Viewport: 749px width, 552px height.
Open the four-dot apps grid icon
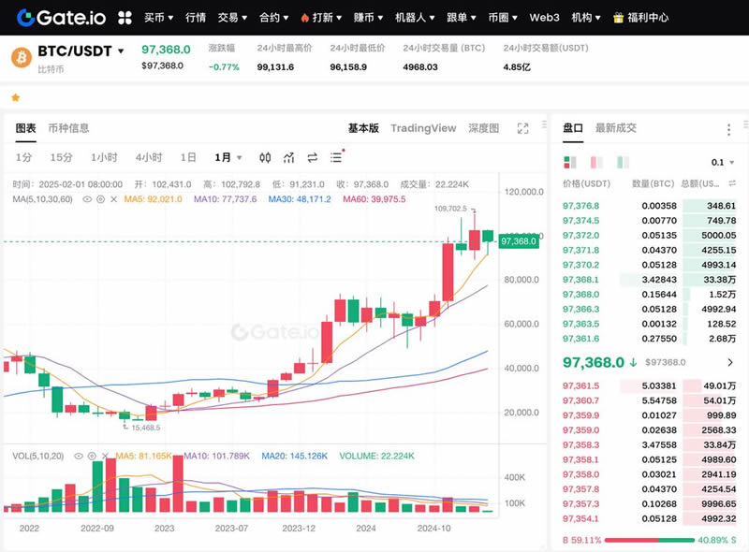[125, 18]
